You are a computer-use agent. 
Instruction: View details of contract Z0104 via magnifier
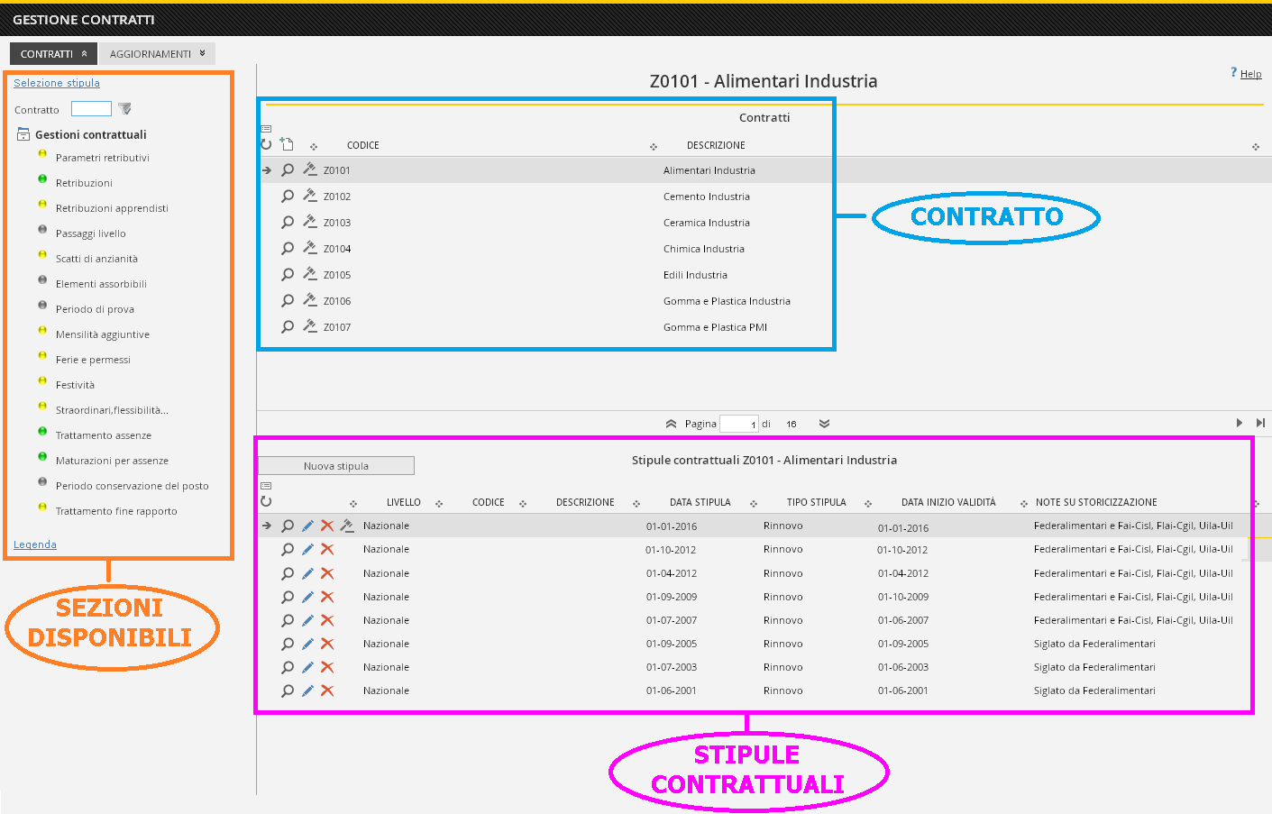pyautogui.click(x=288, y=248)
